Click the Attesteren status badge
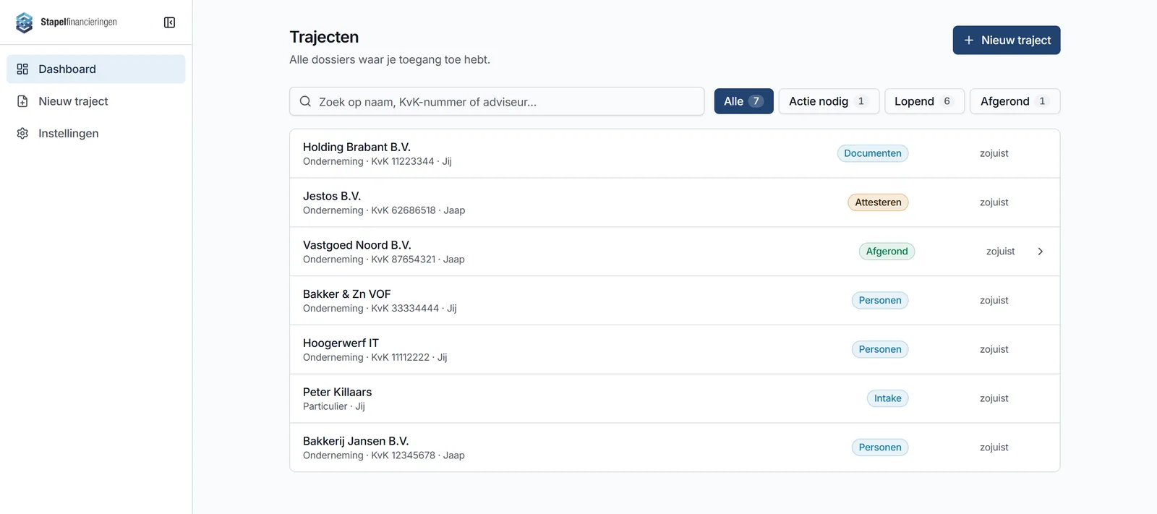 878,202
